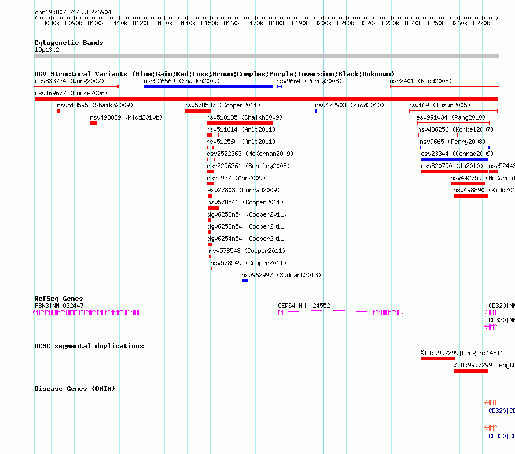This screenshot has height=454, width=515.
Task: Open variant nsv472903 (Kidd2010)
Action: point(350,105)
